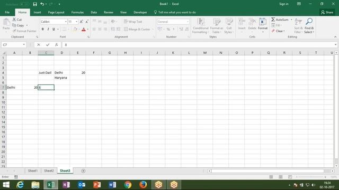This screenshot has width=339, height=190.
Task: Select cell containing Haryana
Action: (62, 78)
